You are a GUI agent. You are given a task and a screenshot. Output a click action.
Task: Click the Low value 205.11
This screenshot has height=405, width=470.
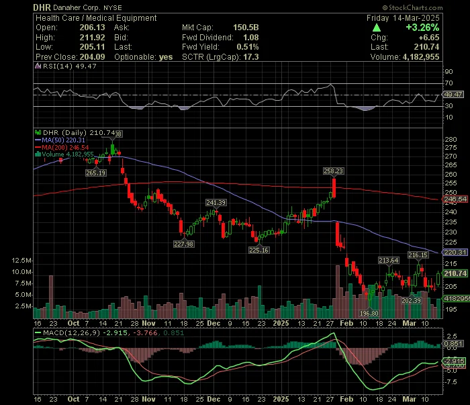93,47
